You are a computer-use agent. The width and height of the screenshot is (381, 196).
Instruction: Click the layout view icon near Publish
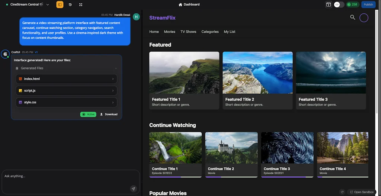329,4
